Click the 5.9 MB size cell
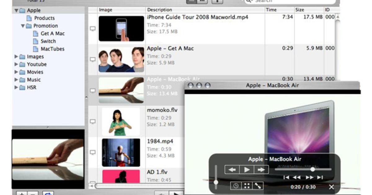 [x=314, y=48]
